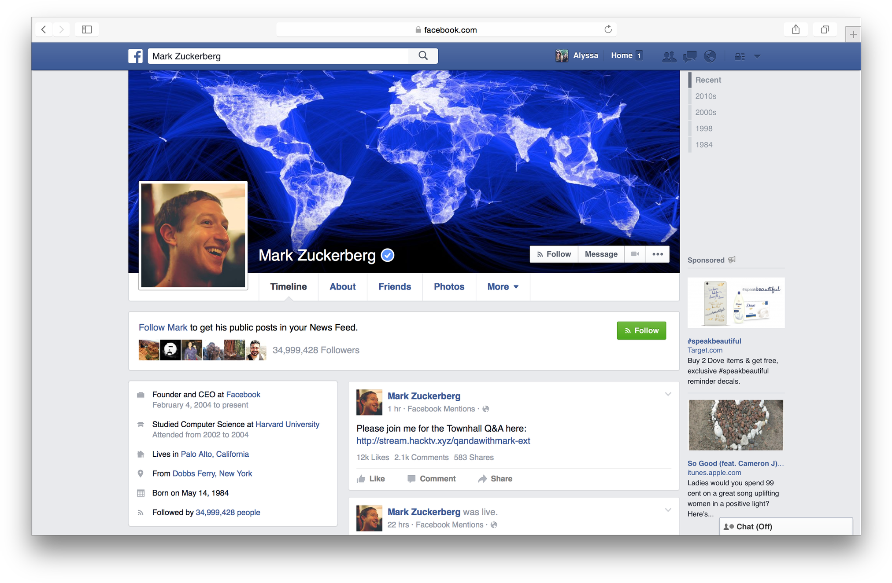Click Alyssa's name in top bar
The width and height of the screenshot is (892, 583).
[x=585, y=55]
